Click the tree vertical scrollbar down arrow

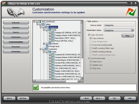[82, 78]
